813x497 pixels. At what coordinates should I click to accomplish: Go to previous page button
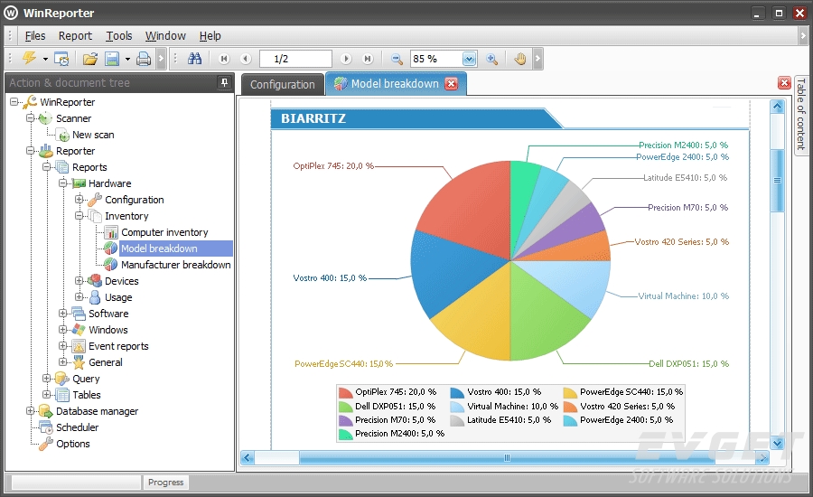[x=246, y=59]
